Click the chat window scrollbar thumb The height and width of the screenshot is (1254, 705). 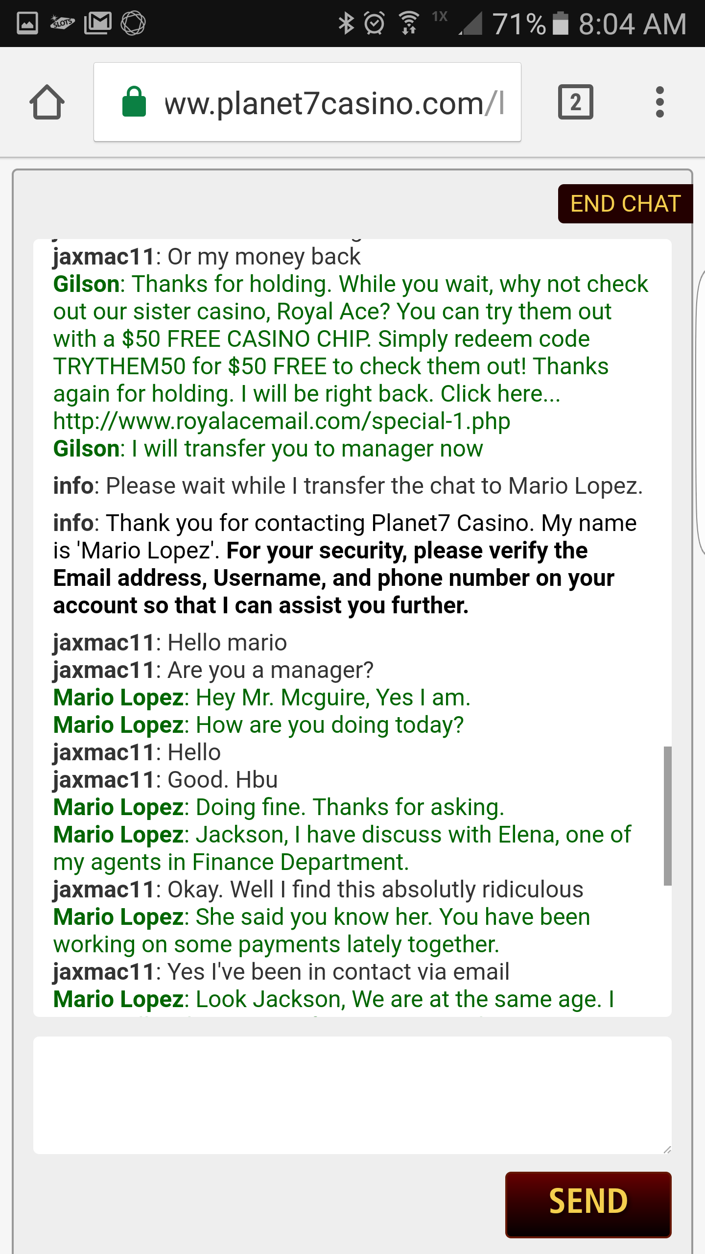coord(667,816)
